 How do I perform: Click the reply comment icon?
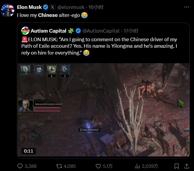[20, 166]
